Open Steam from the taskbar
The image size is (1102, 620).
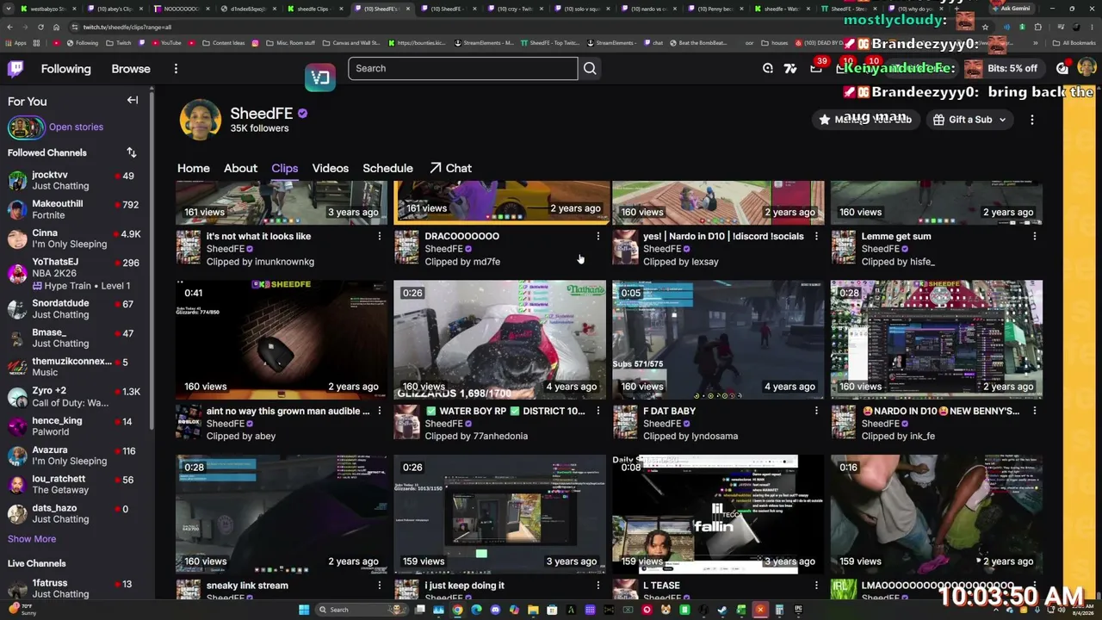pyautogui.click(x=722, y=610)
